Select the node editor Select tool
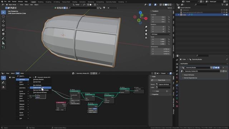Image resolution: width=229 pixels, height=129 pixels. (4, 78)
